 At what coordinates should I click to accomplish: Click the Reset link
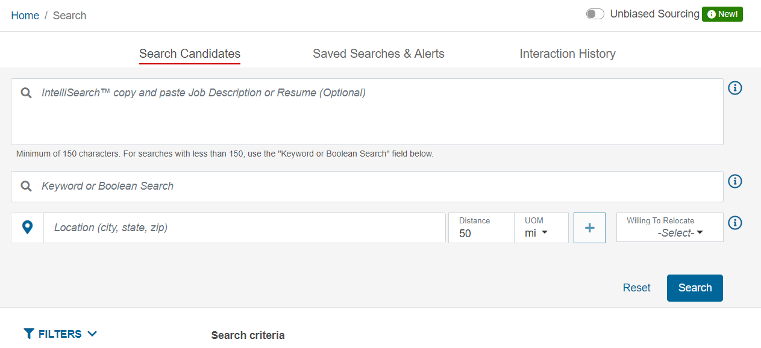click(636, 288)
